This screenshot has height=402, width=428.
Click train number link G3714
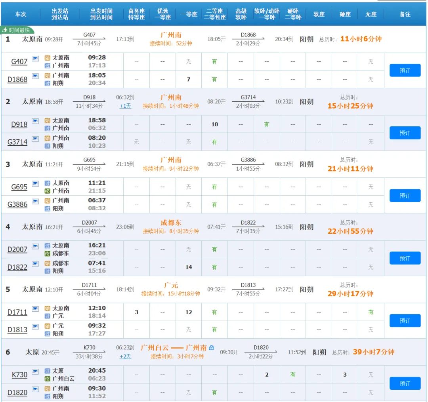[17, 142]
